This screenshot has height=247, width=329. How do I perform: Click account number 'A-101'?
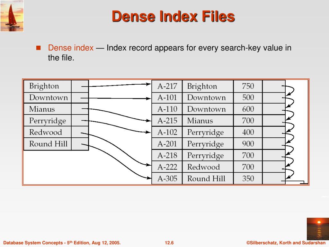[x=167, y=98]
